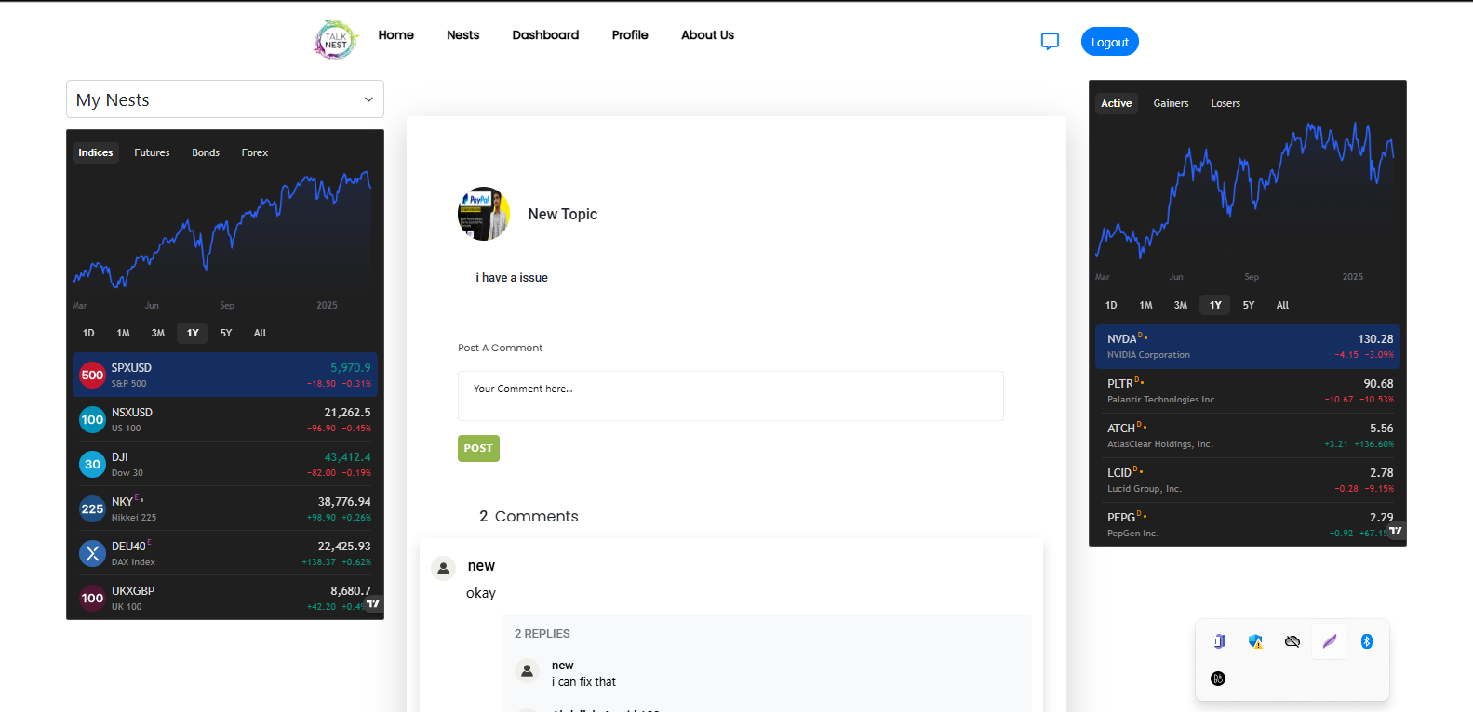Open Bluetooth from the system tray
The height and width of the screenshot is (712, 1473).
(x=1366, y=641)
